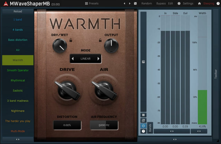This screenshot has height=144, width=221.
Task: Click the help icon below meter power button
Action: (143, 131)
